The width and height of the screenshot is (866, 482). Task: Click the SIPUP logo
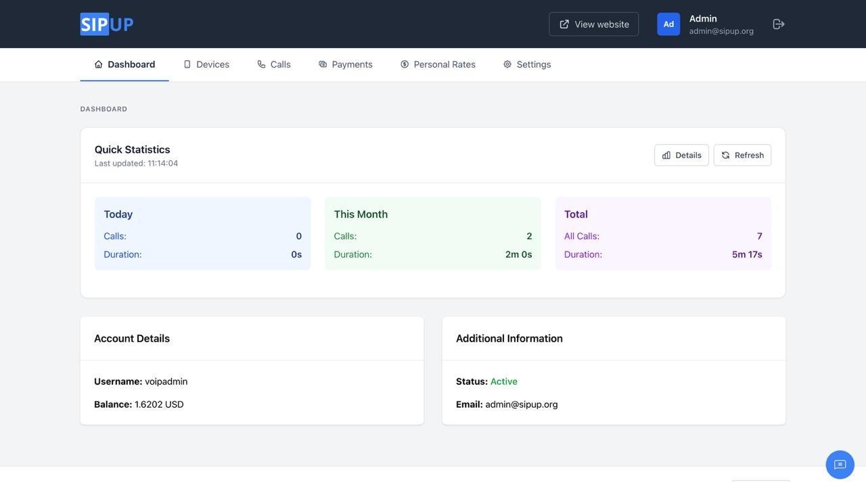107,24
